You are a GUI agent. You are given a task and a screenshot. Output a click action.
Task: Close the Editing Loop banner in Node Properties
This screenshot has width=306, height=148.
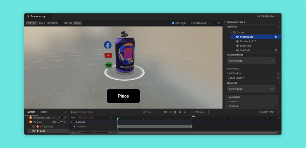(x=272, y=61)
